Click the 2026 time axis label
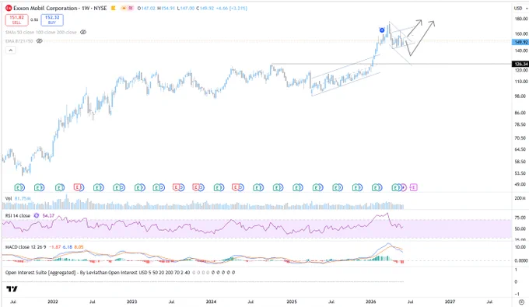This screenshot has width=529, height=307. (371, 302)
